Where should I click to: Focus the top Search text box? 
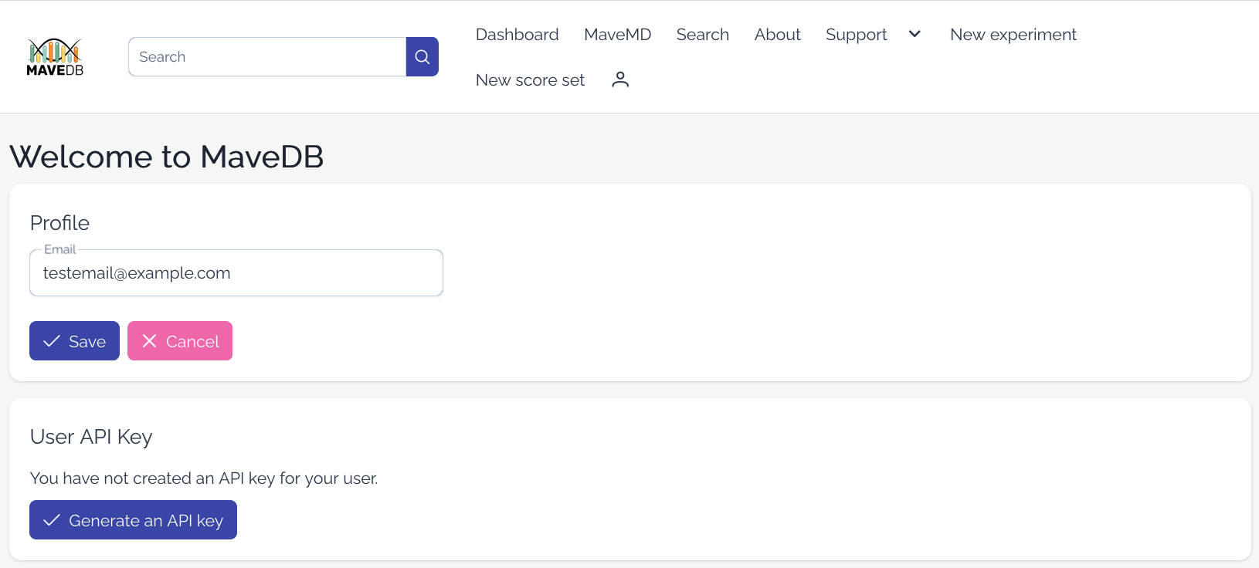tap(267, 57)
